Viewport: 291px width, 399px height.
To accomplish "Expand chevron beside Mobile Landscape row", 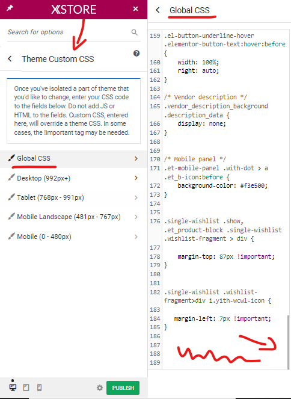I will pos(136,217).
